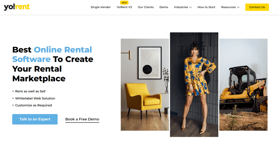Image resolution: width=279 pixels, height=148 pixels.
Task: Select the woman in floral dress image
Action: click(x=194, y=84)
